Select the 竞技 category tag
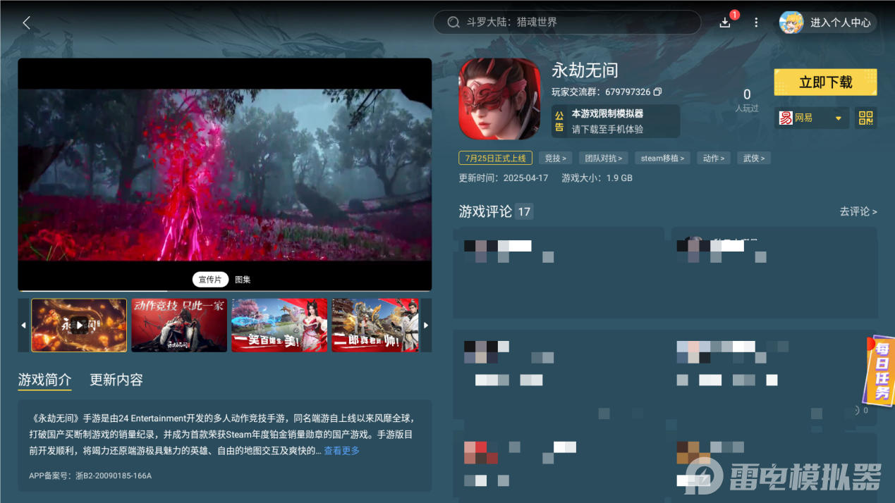 click(555, 158)
